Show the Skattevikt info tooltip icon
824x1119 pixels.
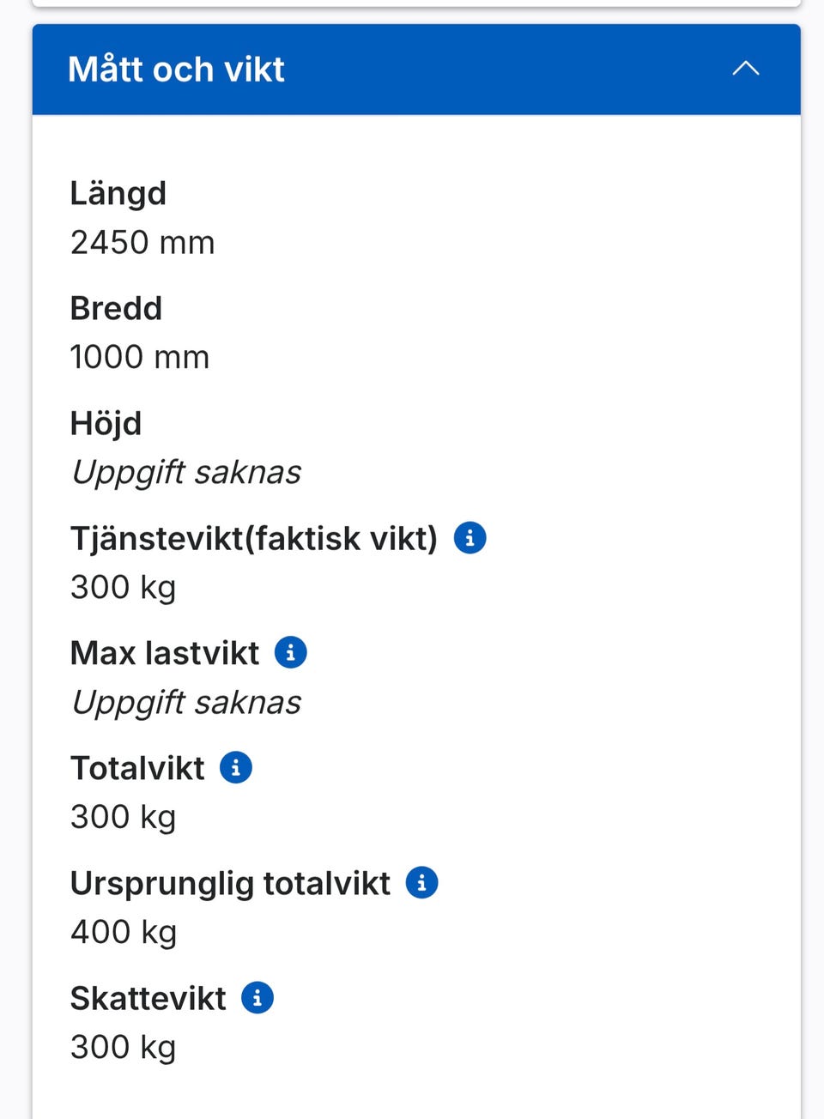pos(257,998)
